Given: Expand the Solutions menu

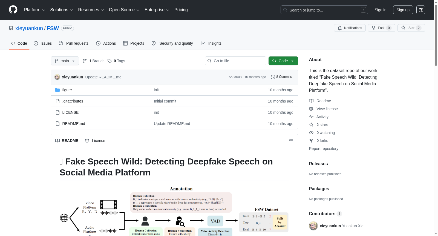Looking at the screenshot, I should [62, 10].
